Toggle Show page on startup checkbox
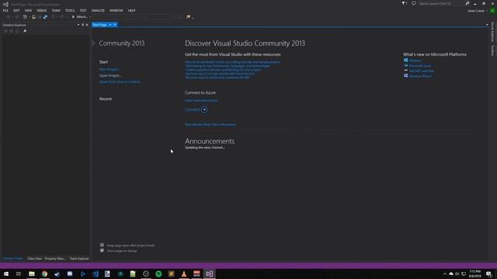 102,250
